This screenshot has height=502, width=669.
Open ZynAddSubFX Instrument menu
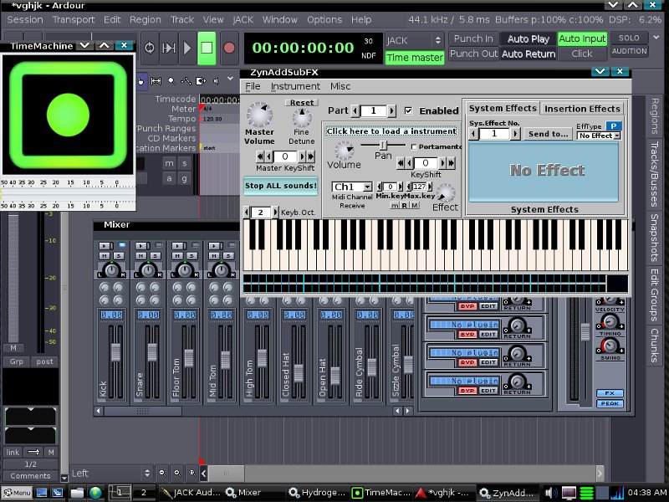pyautogui.click(x=295, y=87)
